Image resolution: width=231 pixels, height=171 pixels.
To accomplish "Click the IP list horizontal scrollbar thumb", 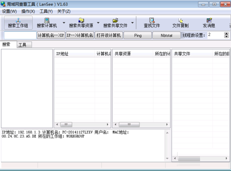I will (66, 124).
